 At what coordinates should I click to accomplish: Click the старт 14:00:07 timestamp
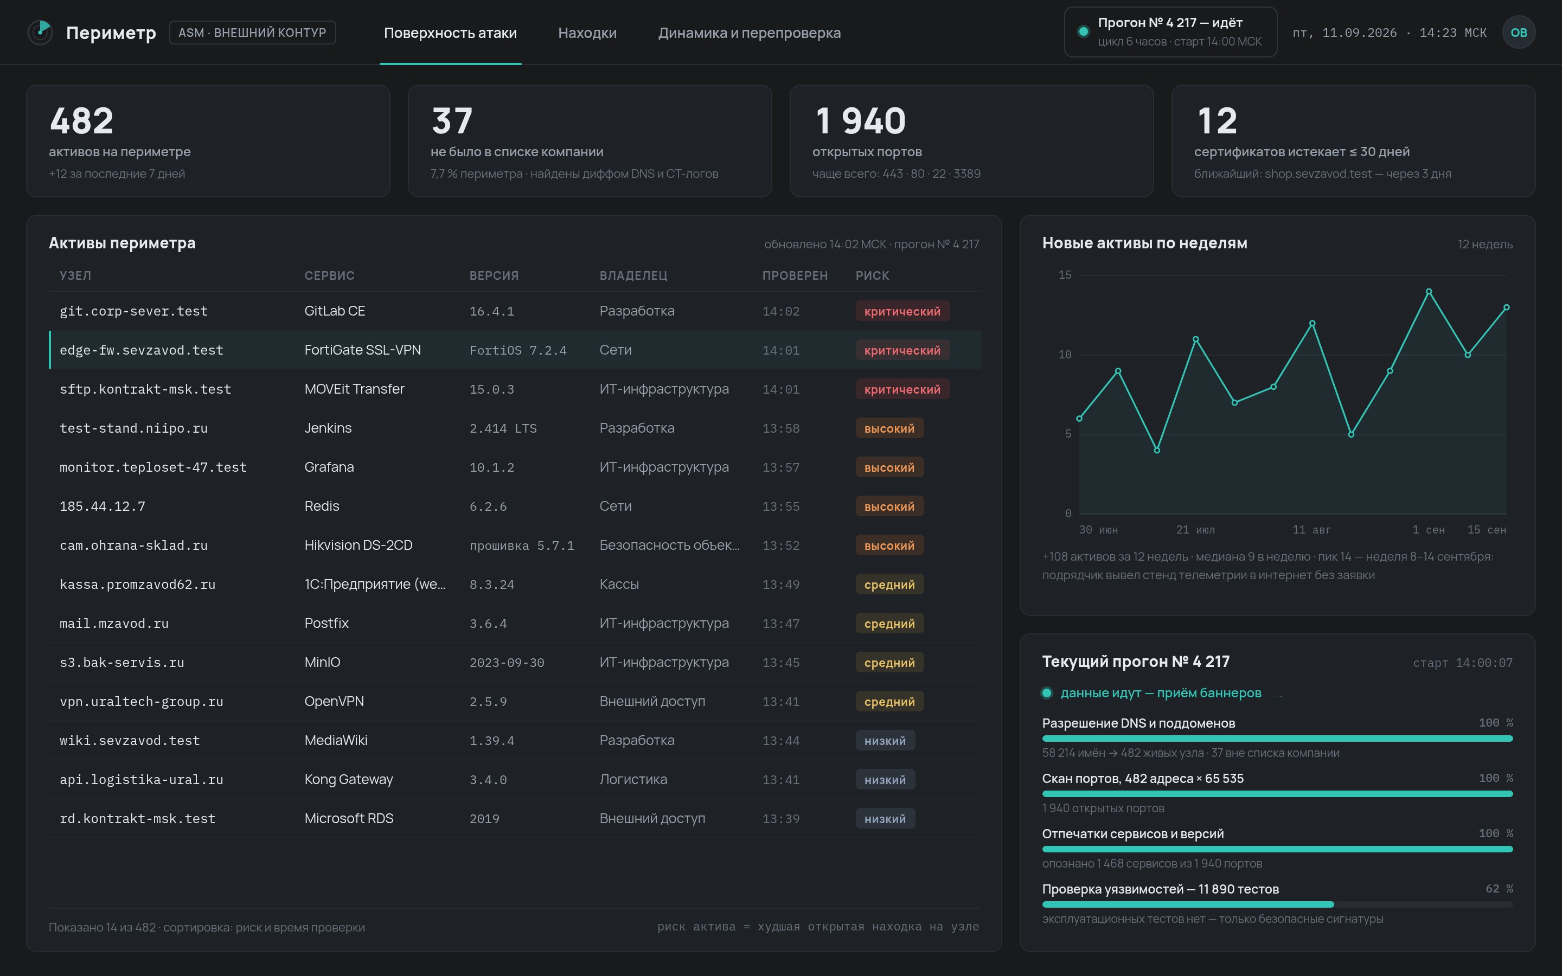pyautogui.click(x=1463, y=663)
